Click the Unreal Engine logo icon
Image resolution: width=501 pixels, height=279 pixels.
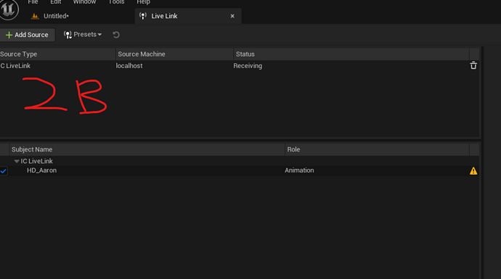[8, 9]
